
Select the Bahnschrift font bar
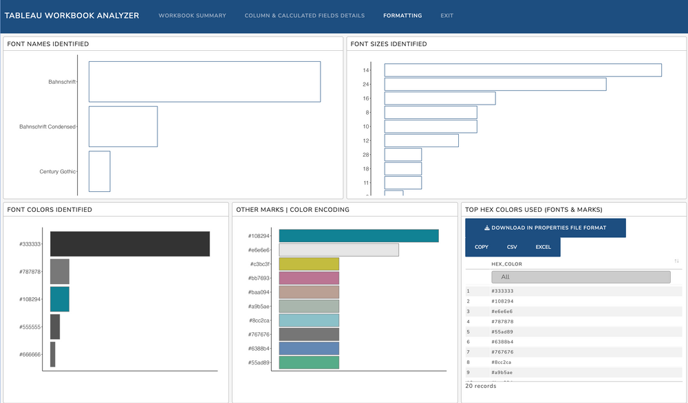point(204,82)
